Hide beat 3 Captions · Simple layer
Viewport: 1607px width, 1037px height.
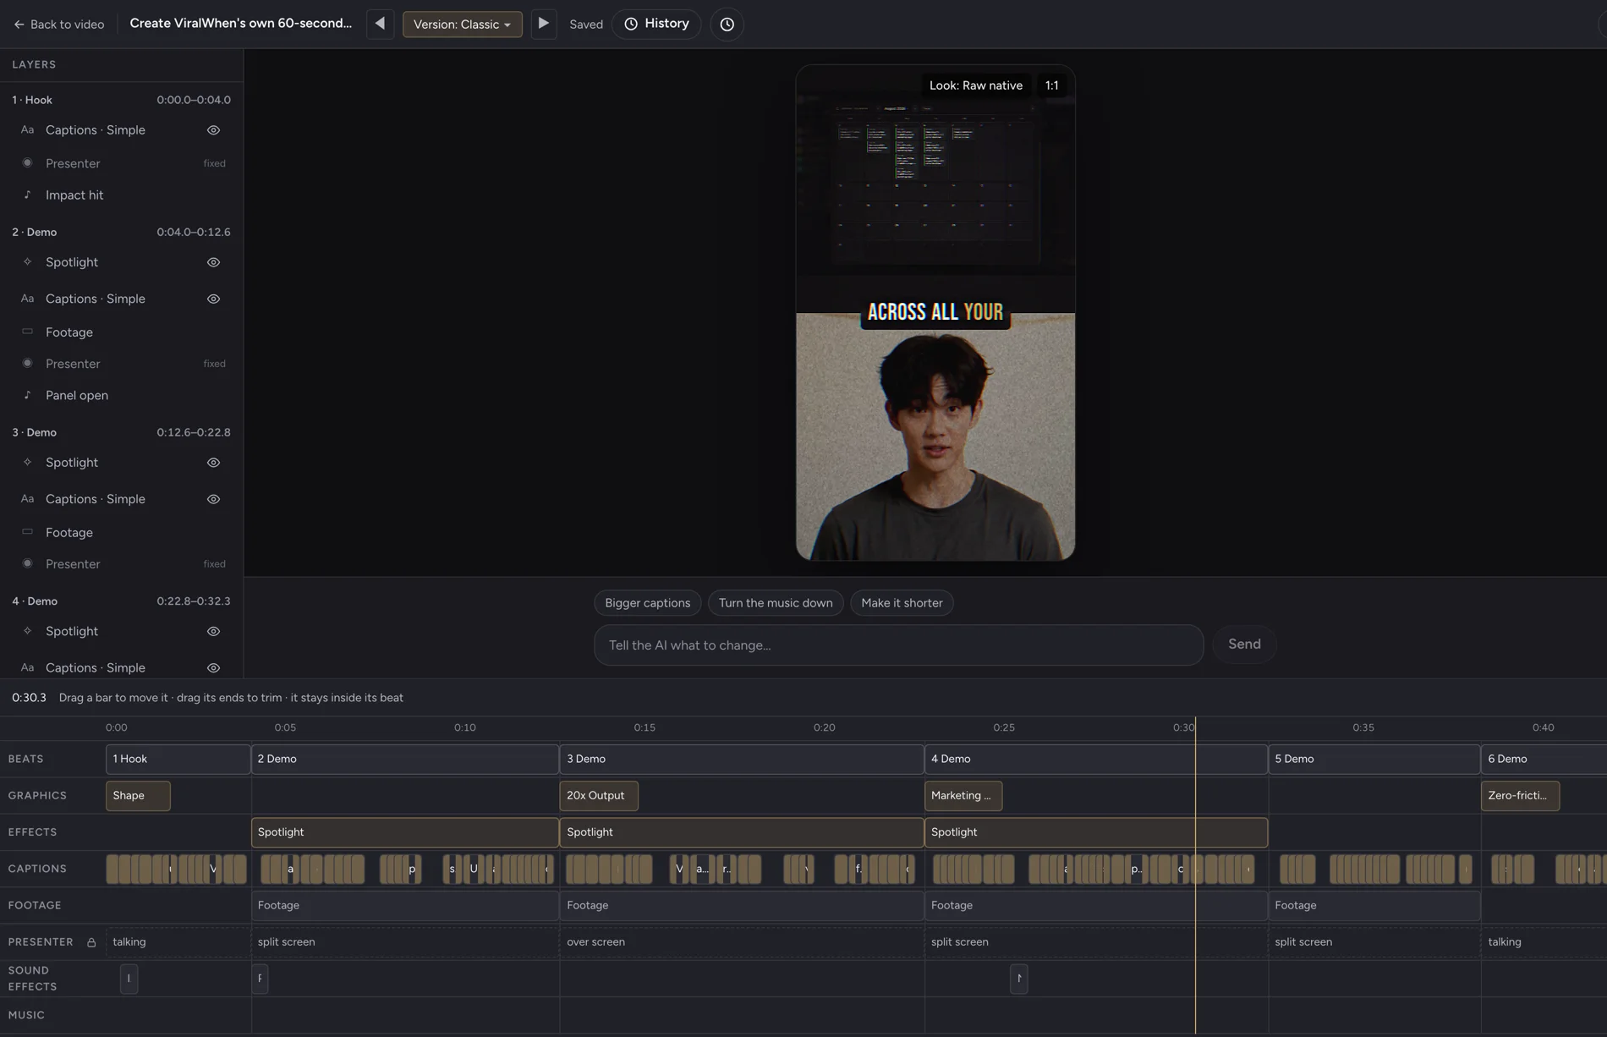click(213, 499)
